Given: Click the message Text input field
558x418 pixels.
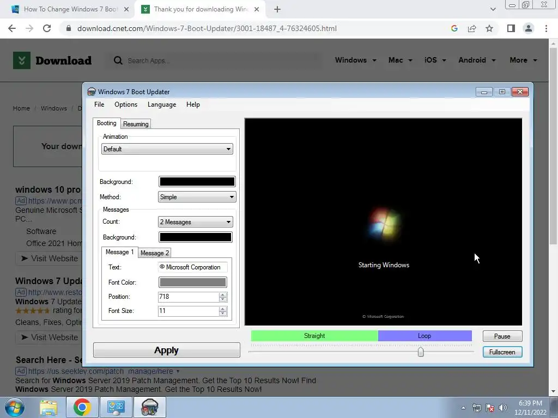Looking at the screenshot, I should tap(192, 267).
